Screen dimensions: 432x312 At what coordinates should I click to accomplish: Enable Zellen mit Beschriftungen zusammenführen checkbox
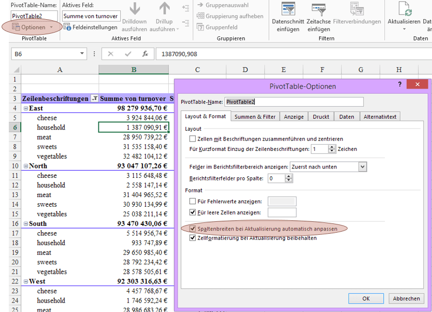pyautogui.click(x=193, y=139)
